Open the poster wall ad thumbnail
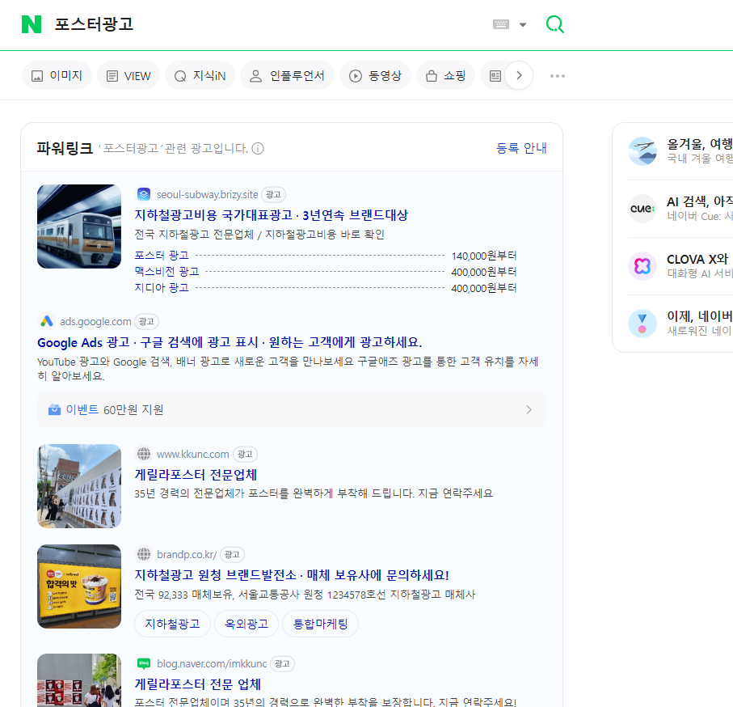Image resolution: width=733 pixels, height=707 pixels. tap(79, 486)
